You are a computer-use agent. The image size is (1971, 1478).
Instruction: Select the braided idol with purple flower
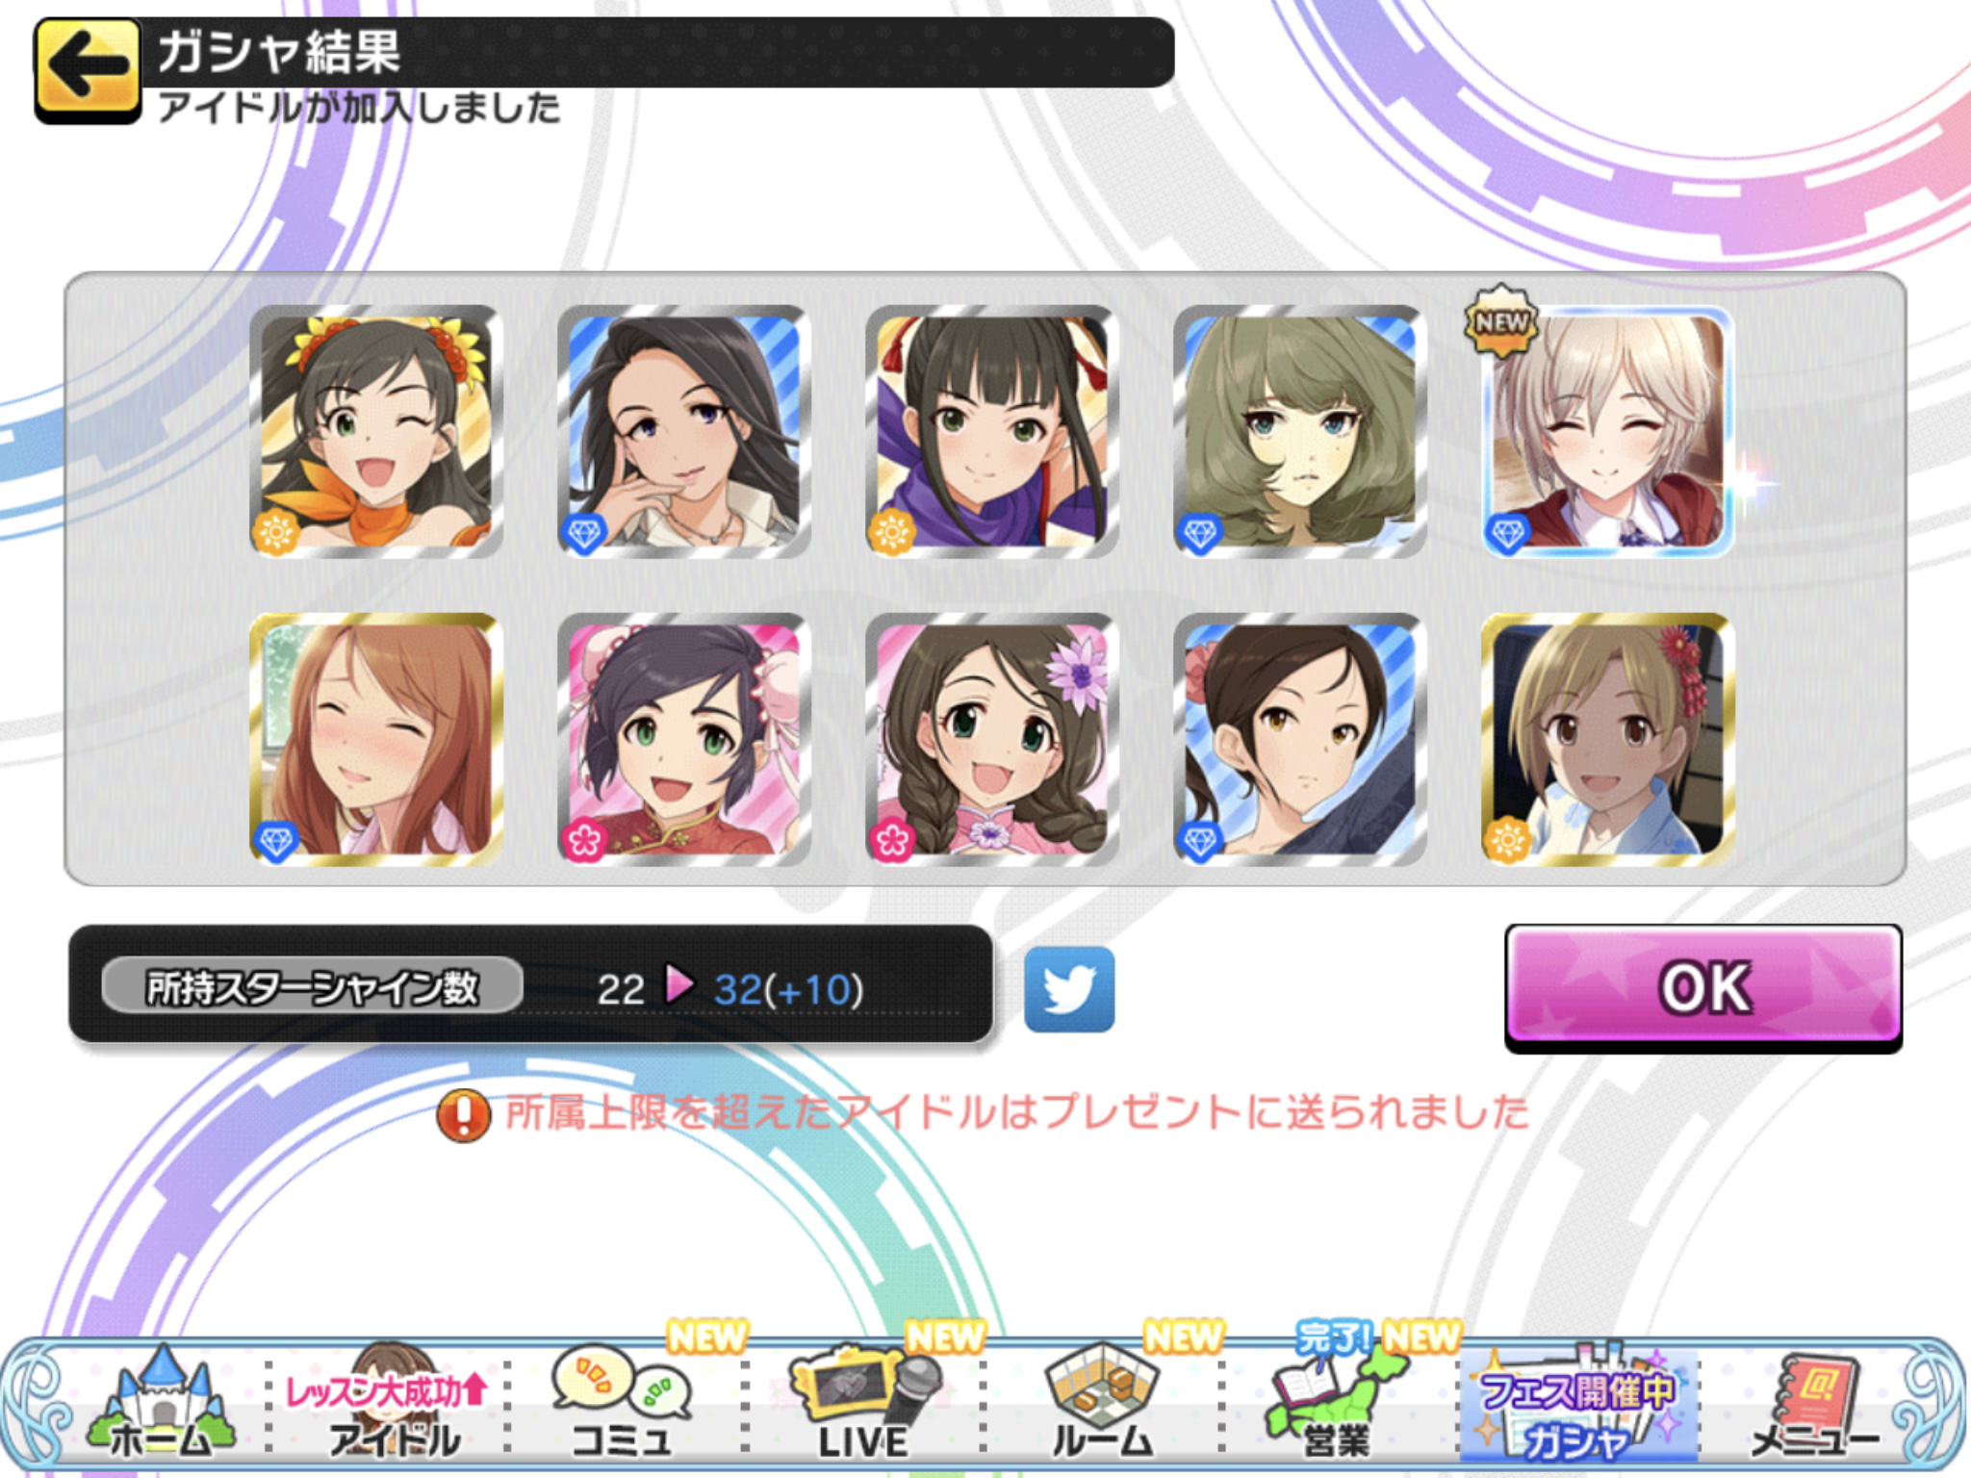tap(991, 739)
